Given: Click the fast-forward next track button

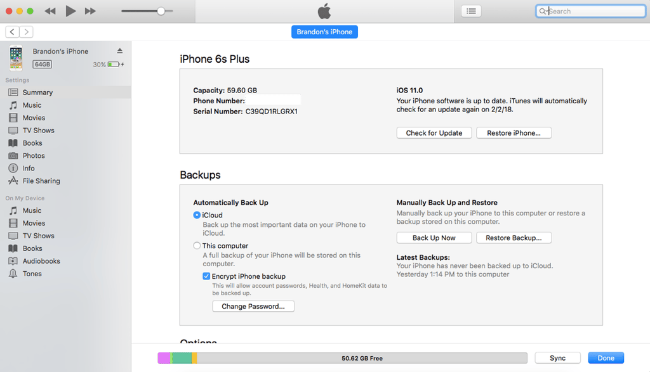Looking at the screenshot, I should (90, 11).
